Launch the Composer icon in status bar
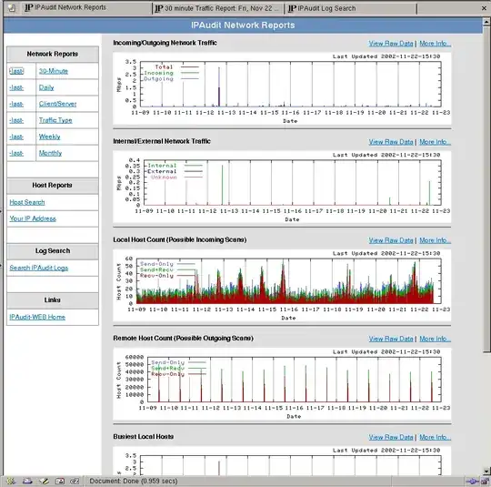 tap(44, 481)
